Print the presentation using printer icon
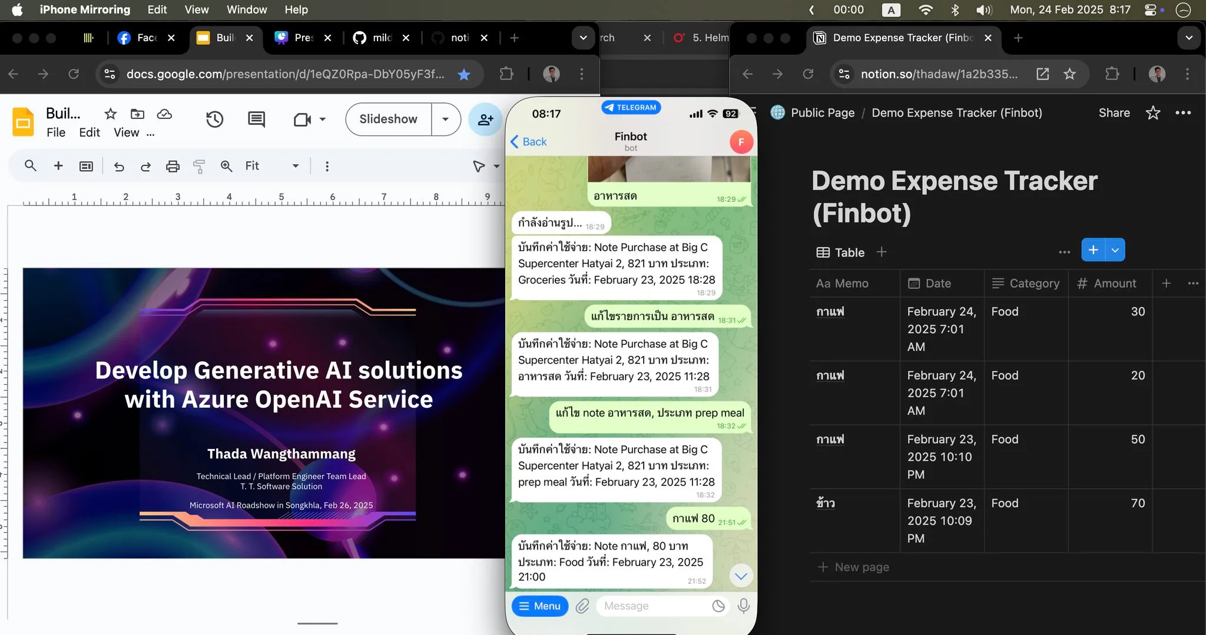This screenshot has width=1206, height=635. pyautogui.click(x=173, y=167)
